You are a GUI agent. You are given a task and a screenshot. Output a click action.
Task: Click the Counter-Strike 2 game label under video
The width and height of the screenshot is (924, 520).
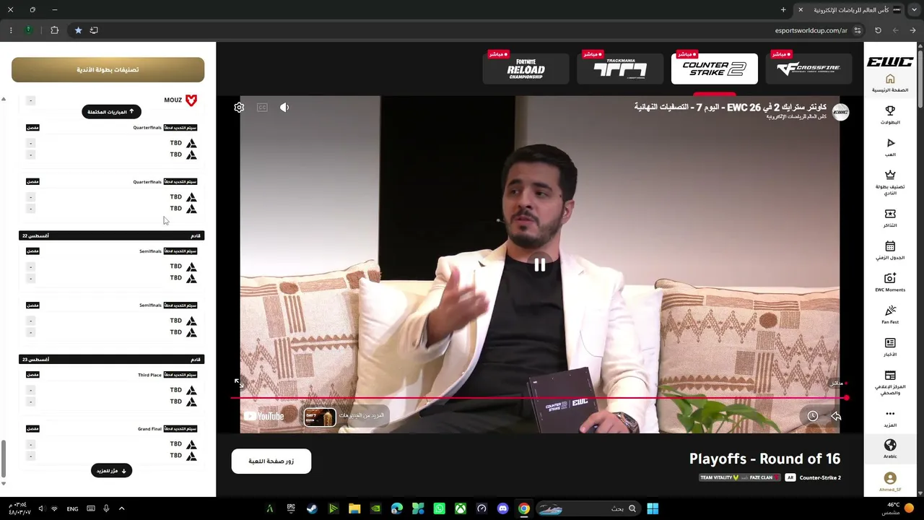coord(820,477)
